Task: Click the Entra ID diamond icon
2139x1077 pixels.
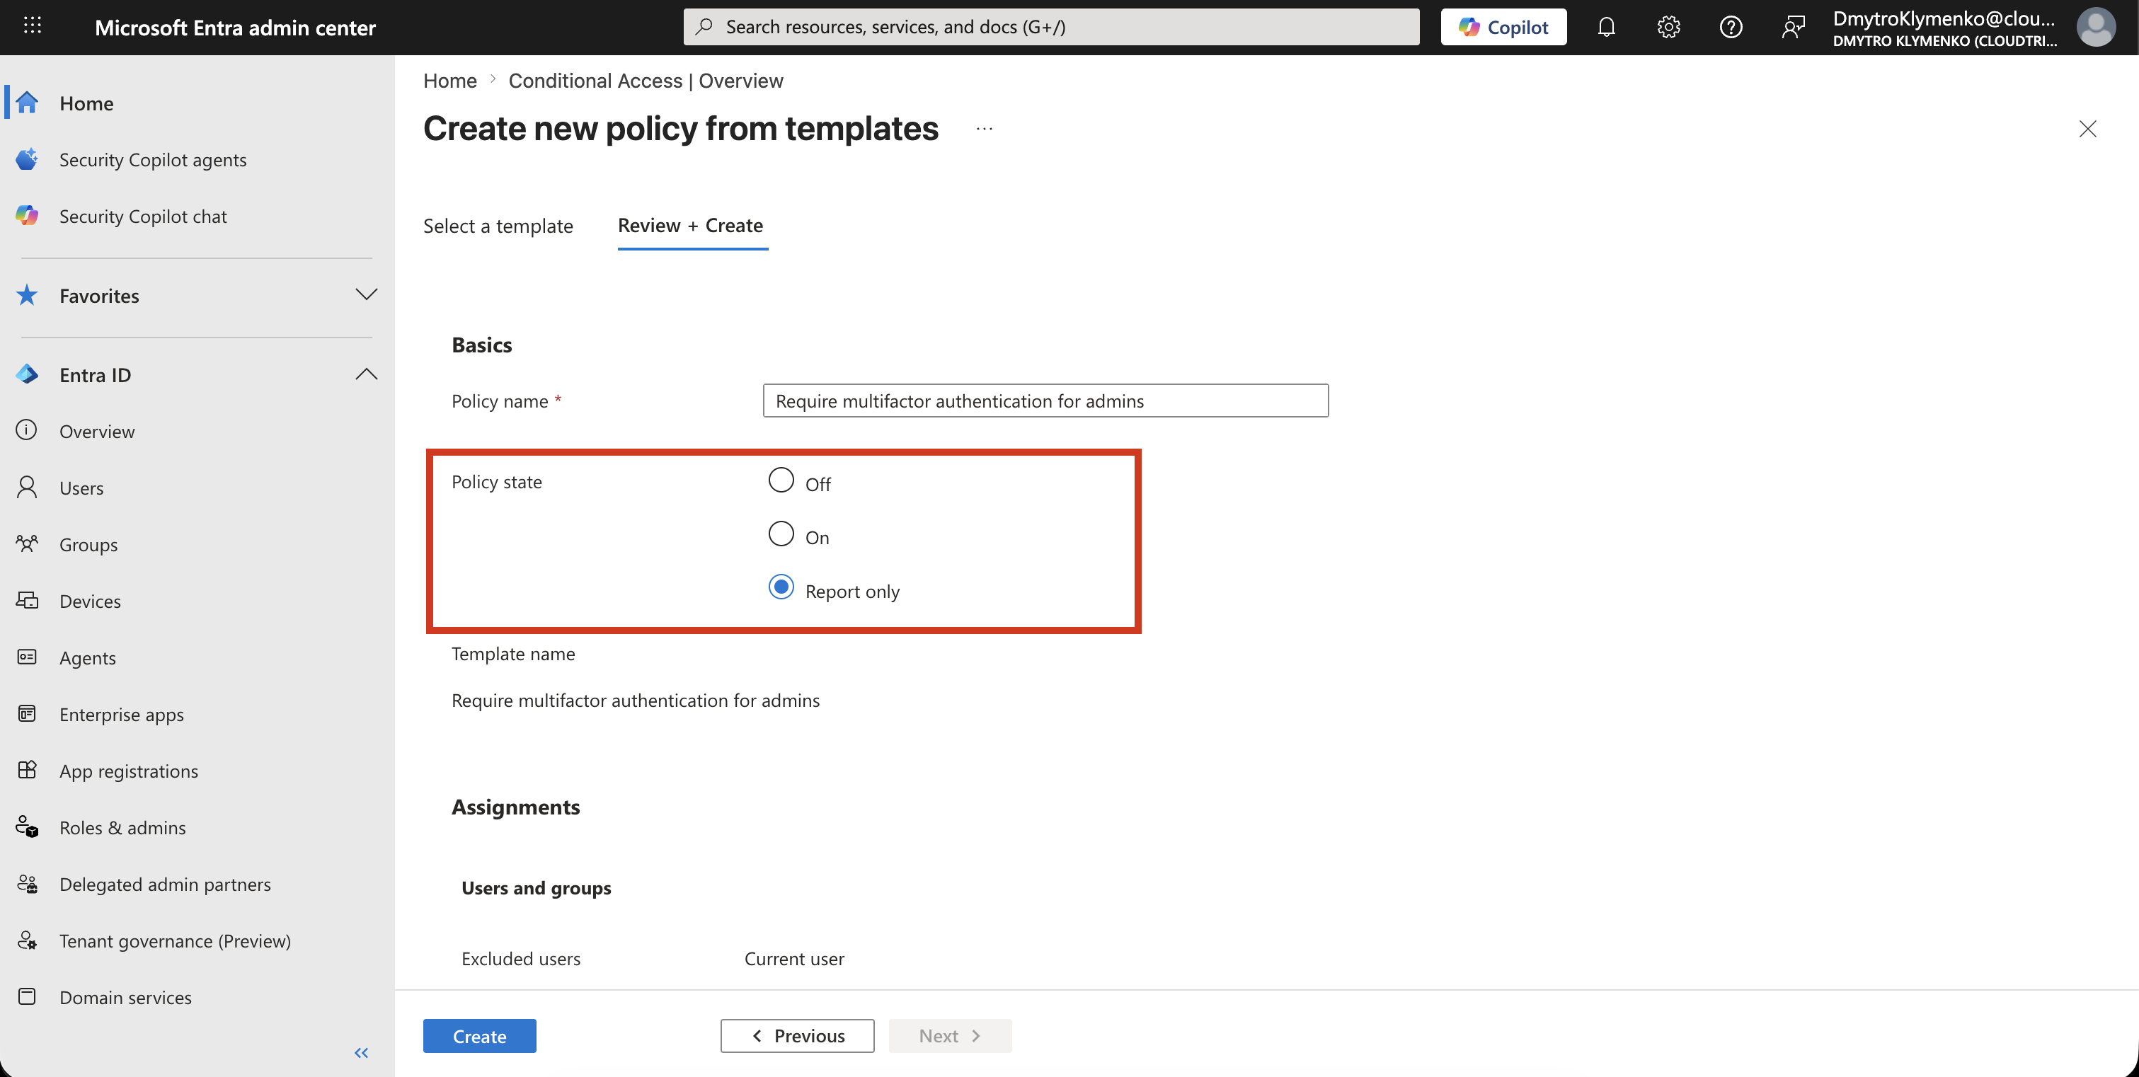Action: 28,374
